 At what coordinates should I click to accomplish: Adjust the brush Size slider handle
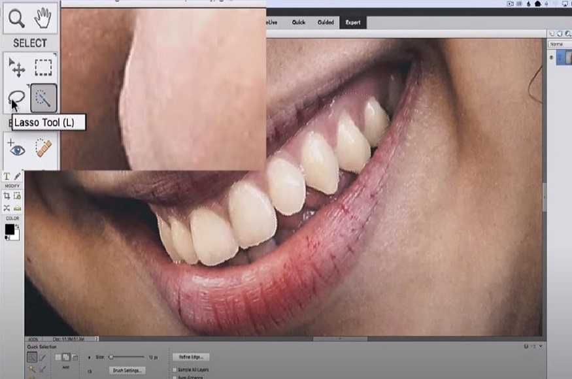(x=111, y=357)
